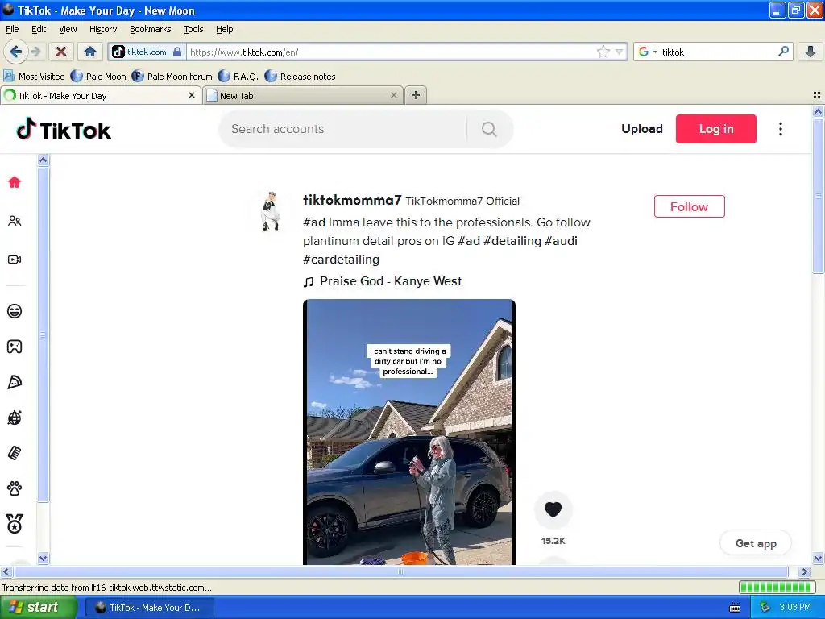
Task: Click the Log in button
Action: pyautogui.click(x=715, y=129)
